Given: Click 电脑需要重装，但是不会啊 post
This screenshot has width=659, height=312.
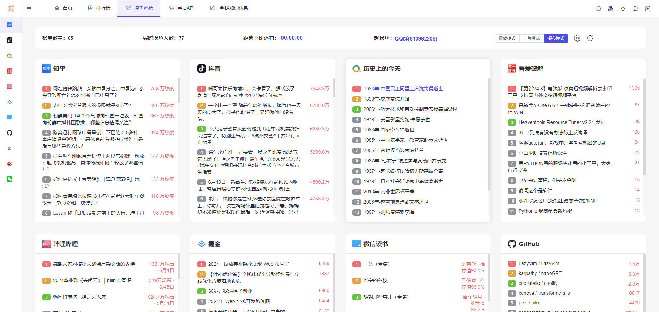Looking at the screenshot, I should tap(547, 180).
